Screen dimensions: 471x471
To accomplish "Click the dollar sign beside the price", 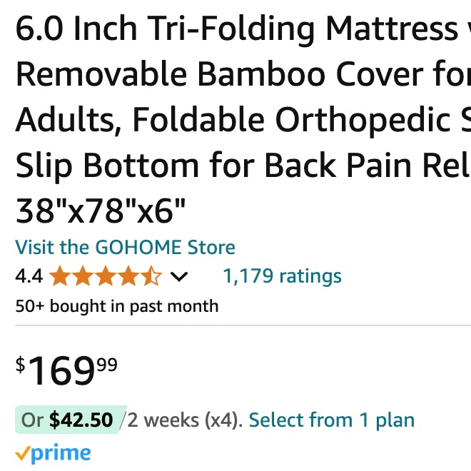I will [x=20, y=365].
